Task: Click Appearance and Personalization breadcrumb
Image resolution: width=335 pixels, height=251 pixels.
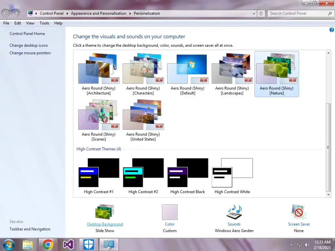Action: (x=98, y=13)
